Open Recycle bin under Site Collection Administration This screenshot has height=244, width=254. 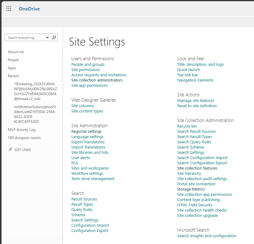point(187,126)
